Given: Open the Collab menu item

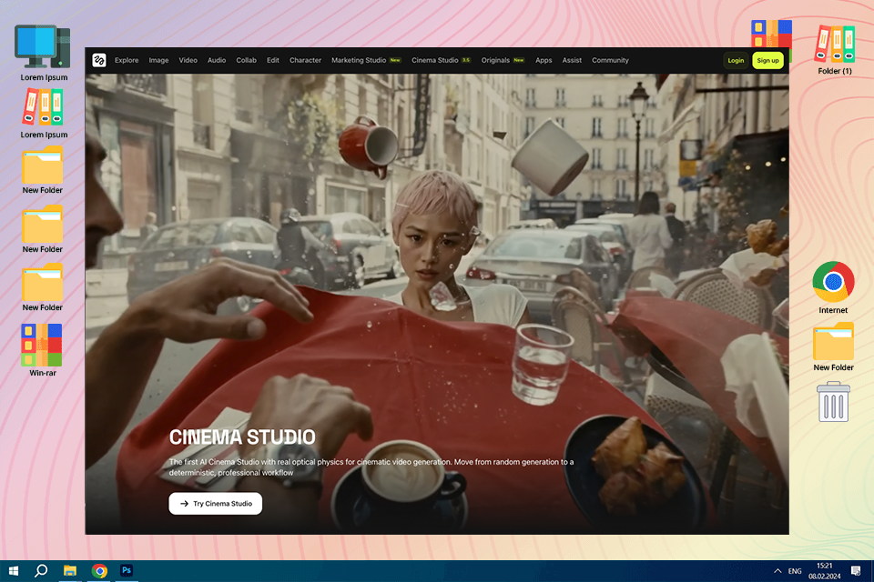Looking at the screenshot, I should (246, 60).
